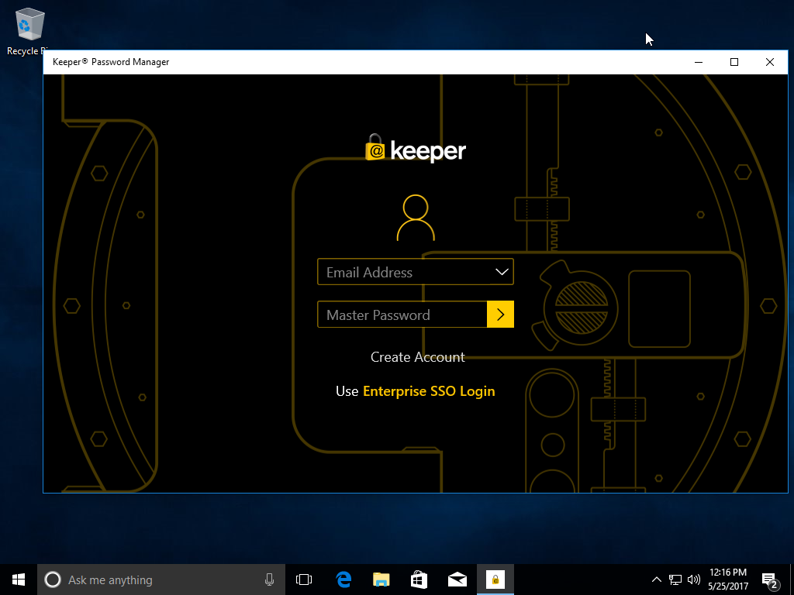
Task: Click the volume speaker tray icon
Action: (x=694, y=580)
